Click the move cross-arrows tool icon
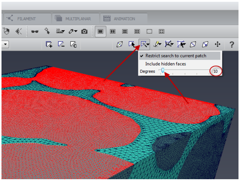 pyautogui.click(x=217, y=44)
